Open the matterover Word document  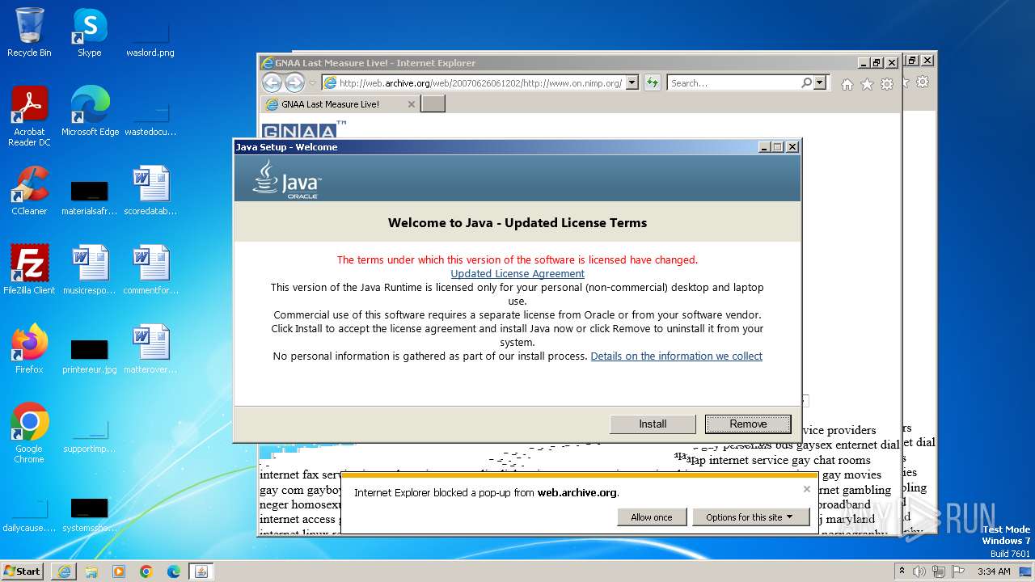[150, 349]
